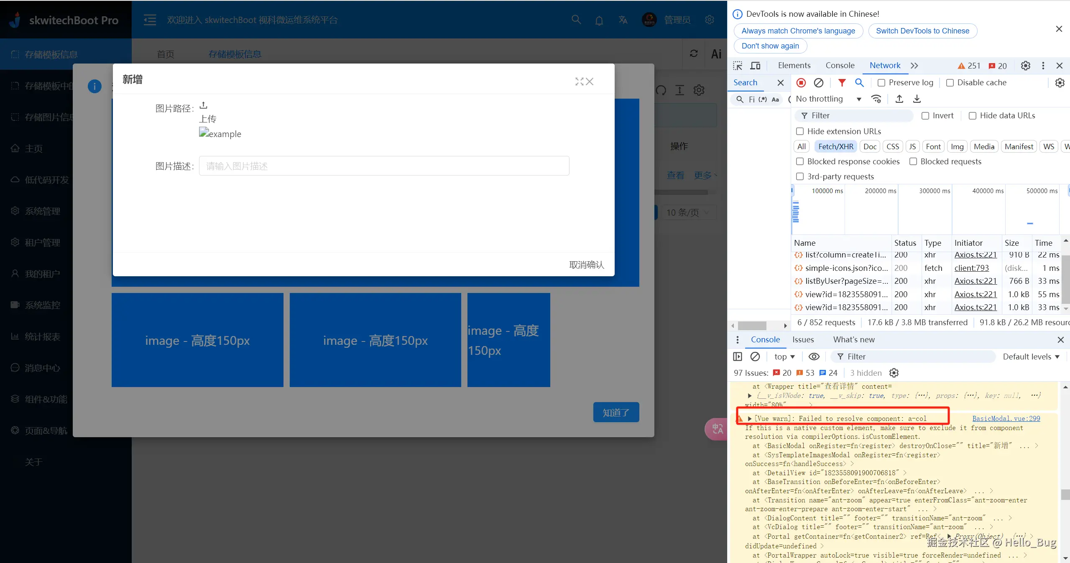Expand the Default levels dropdown
This screenshot has width=1070, height=563.
[1031, 357]
